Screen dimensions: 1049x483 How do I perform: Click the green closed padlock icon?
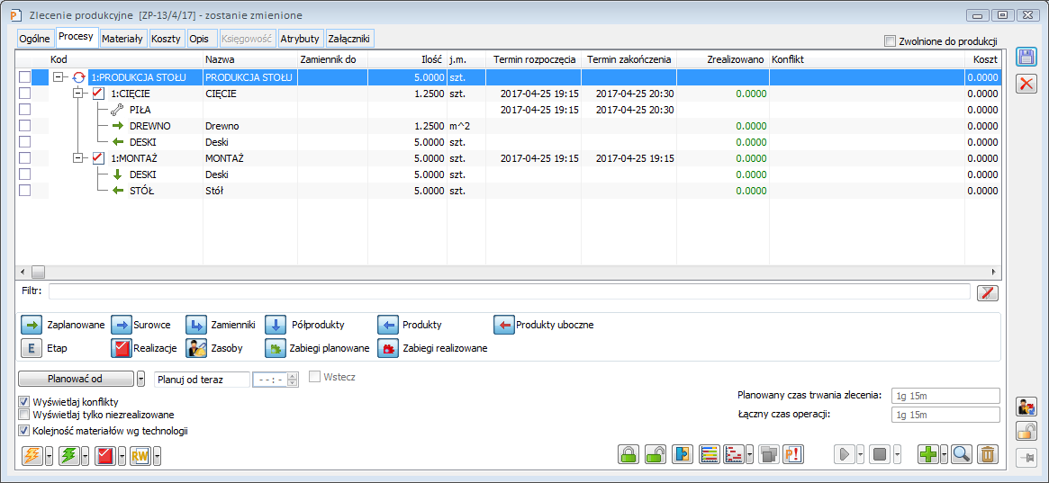pos(628,454)
